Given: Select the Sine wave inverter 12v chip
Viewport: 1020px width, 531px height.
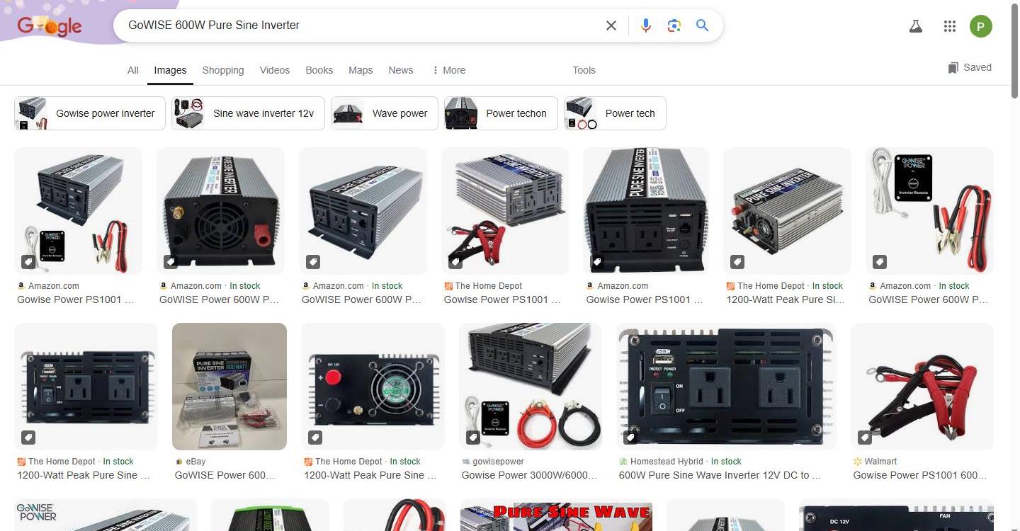Looking at the screenshot, I should [x=248, y=113].
